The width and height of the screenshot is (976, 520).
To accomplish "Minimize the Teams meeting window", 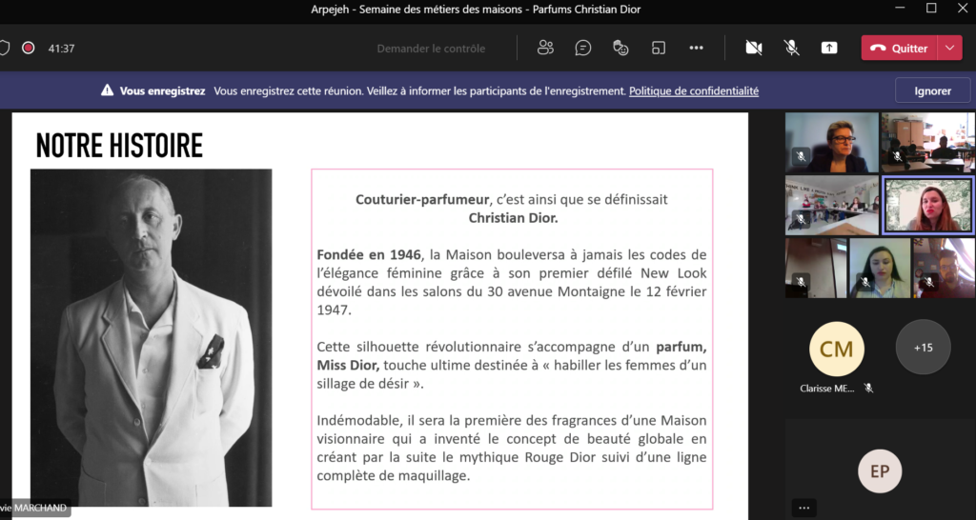I will click(x=900, y=8).
